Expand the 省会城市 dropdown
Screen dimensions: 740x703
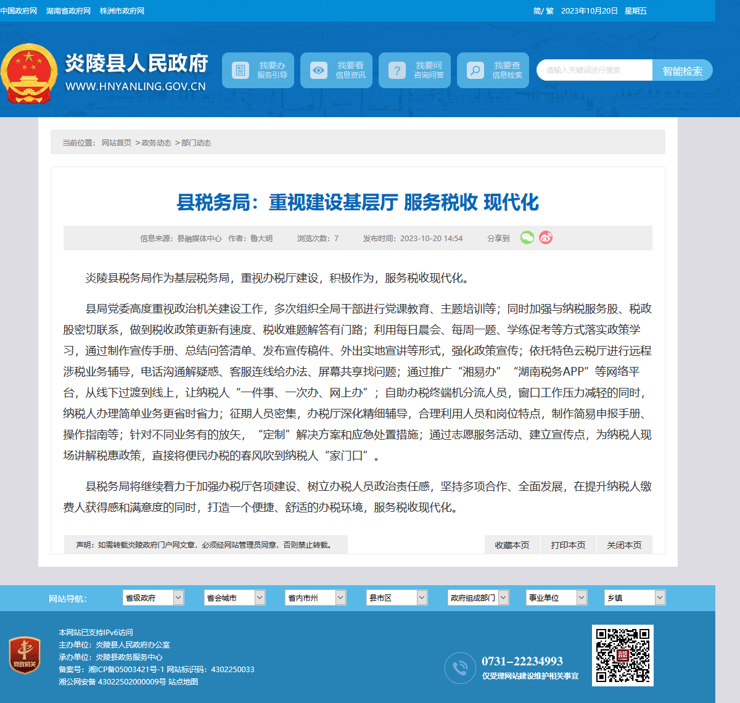tap(235, 598)
